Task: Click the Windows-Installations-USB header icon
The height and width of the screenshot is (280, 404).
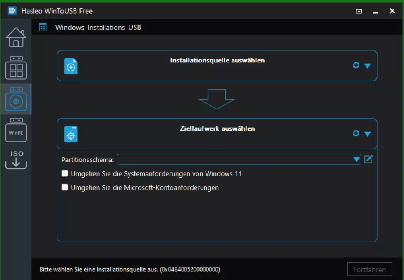Action: coord(43,27)
